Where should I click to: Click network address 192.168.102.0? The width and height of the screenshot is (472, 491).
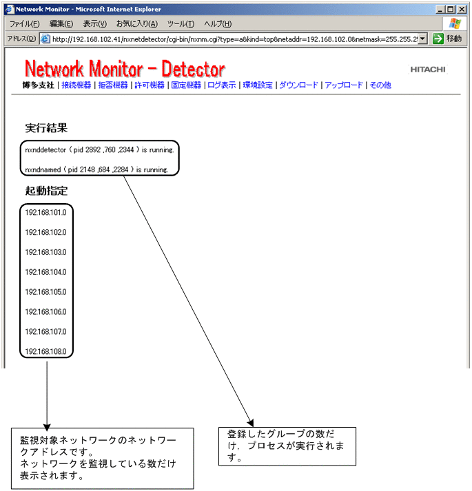point(45,232)
